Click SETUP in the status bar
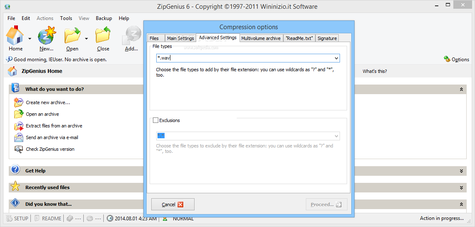Image resolution: width=475 pixels, height=227 pixels. [17, 218]
